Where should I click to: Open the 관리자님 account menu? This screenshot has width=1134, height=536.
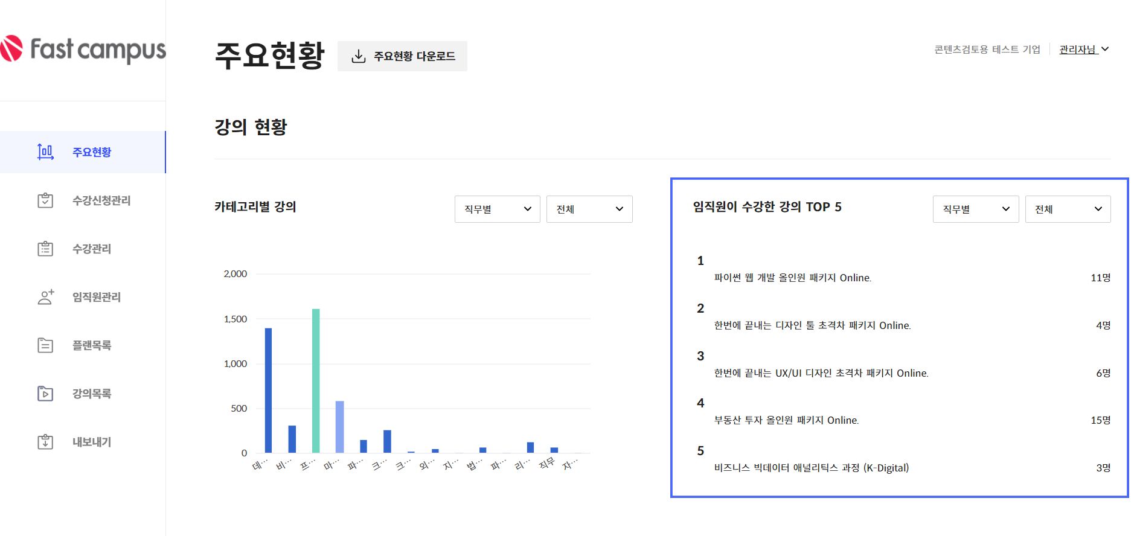point(1083,49)
